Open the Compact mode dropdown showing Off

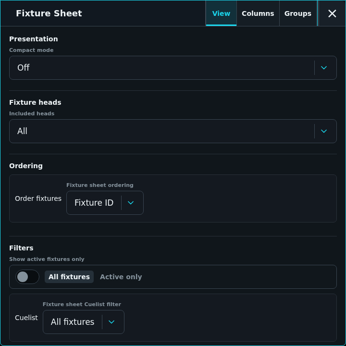(x=173, y=68)
